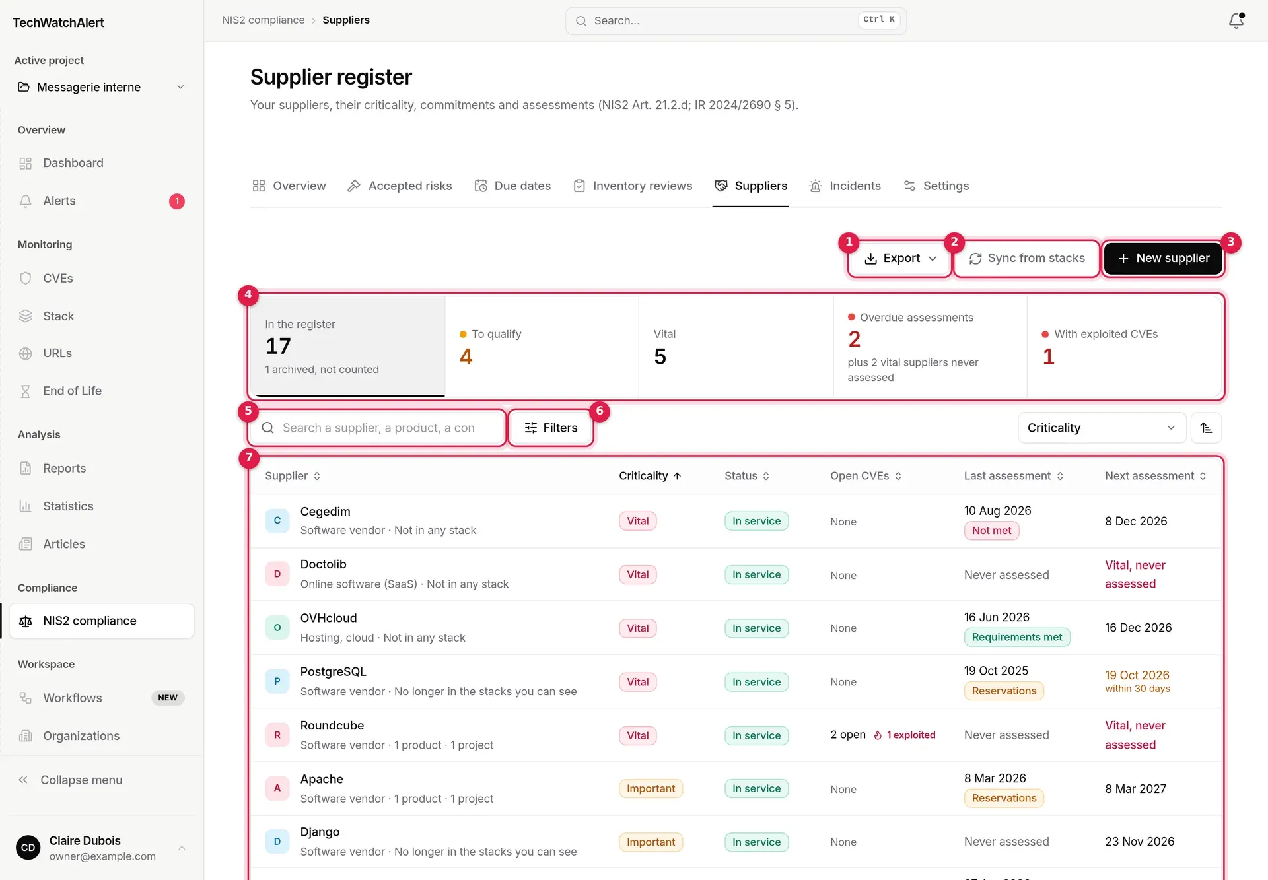Sort by Next assessment column
Viewport: 1268px width, 880px height.
click(1156, 476)
